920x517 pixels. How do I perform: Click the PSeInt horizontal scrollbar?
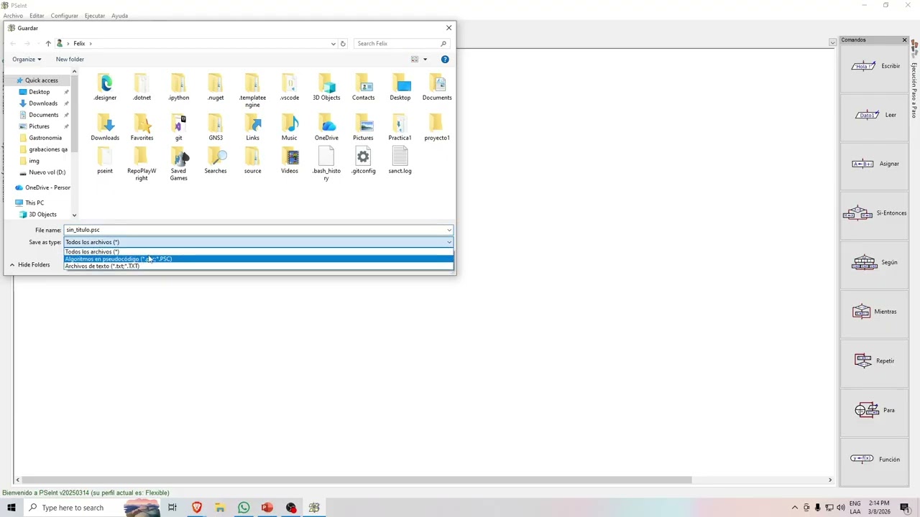[x=356, y=480]
